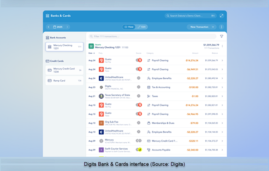Viewport: 269px width, 171px height.
Task: Open the toolbar three-dot more menu
Action: point(222,27)
